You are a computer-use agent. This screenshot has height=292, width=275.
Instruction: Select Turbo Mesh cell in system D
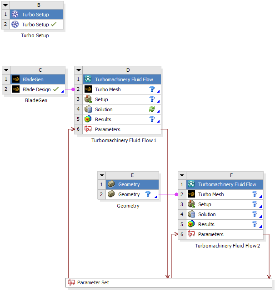pos(122,89)
